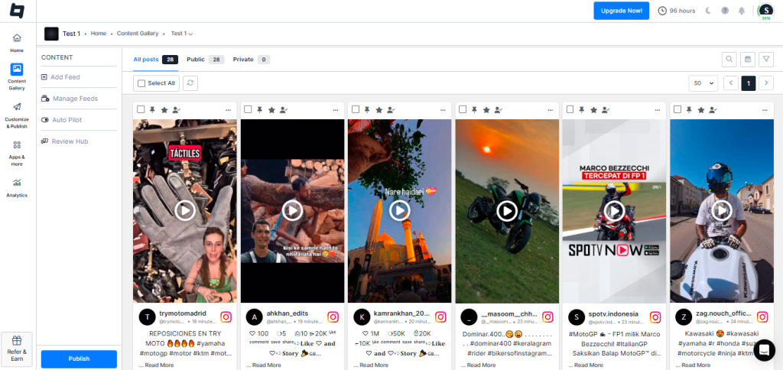Play the Marco Bezzecchi SPOTV video
This screenshot has height=370, width=783.
614,211
